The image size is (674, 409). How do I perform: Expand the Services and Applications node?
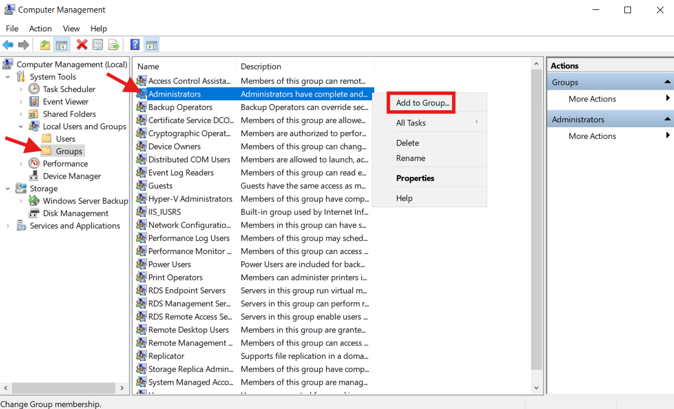tap(8, 226)
